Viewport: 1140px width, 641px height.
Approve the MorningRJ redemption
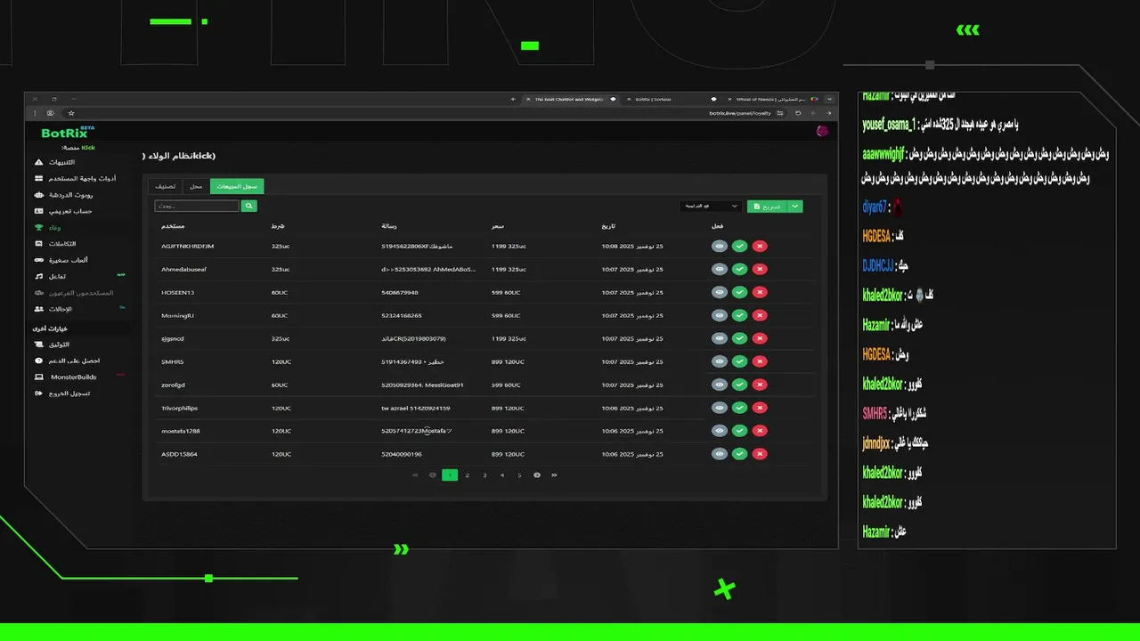pyautogui.click(x=739, y=315)
